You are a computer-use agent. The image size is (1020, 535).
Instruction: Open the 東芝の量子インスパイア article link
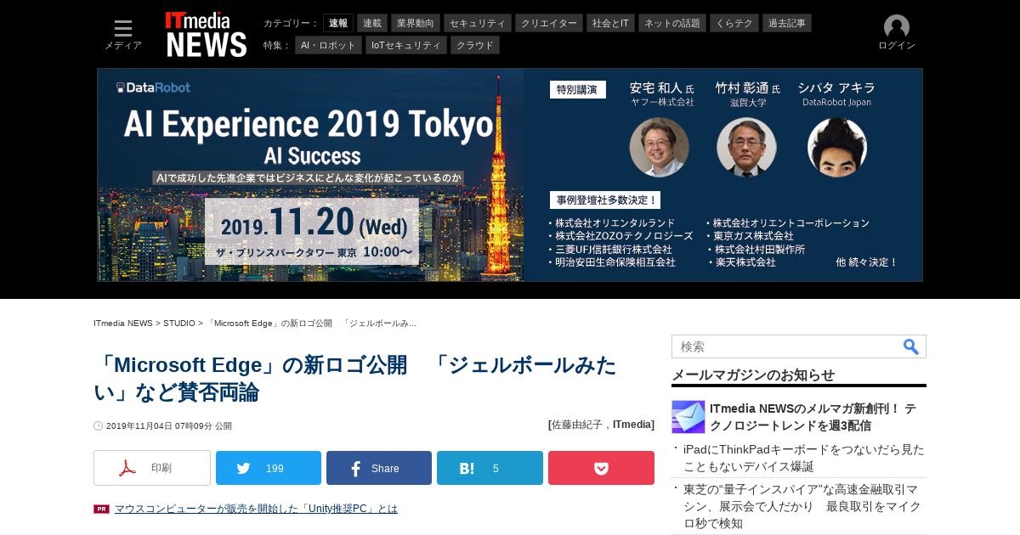(802, 506)
